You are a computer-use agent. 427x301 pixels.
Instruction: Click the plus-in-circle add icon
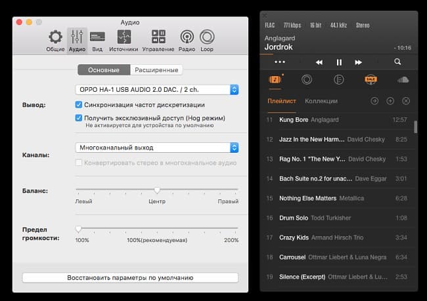[x=390, y=101]
